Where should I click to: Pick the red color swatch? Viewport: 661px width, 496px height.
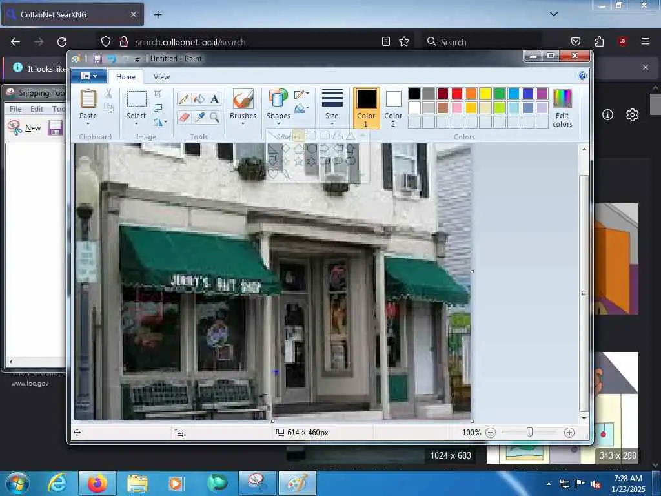click(457, 93)
